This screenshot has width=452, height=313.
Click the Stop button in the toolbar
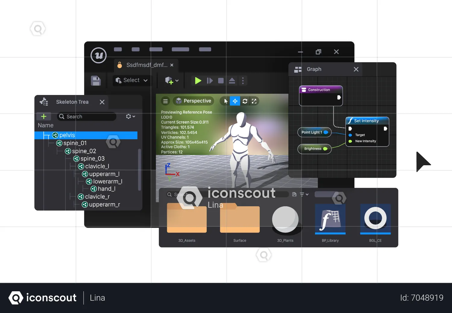(x=220, y=81)
